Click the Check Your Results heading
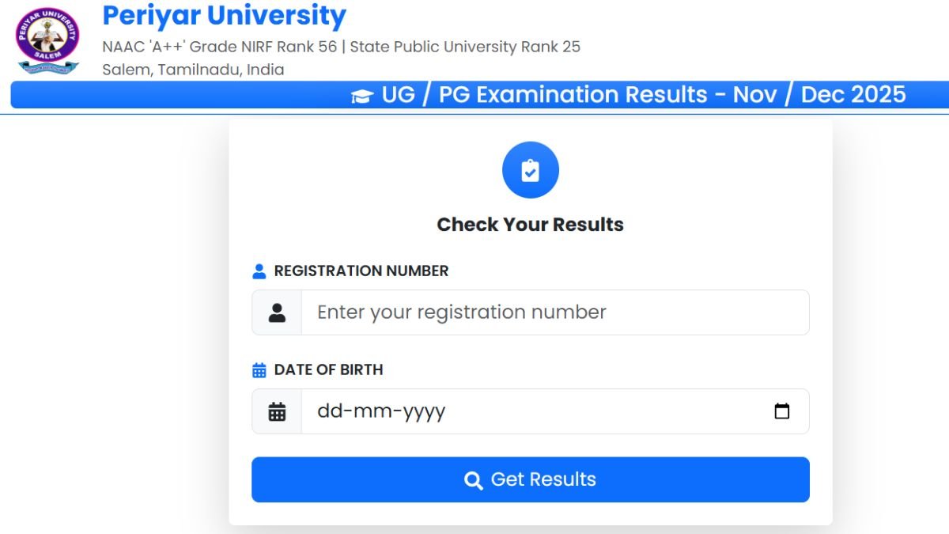The height and width of the screenshot is (534, 949). pos(530,224)
